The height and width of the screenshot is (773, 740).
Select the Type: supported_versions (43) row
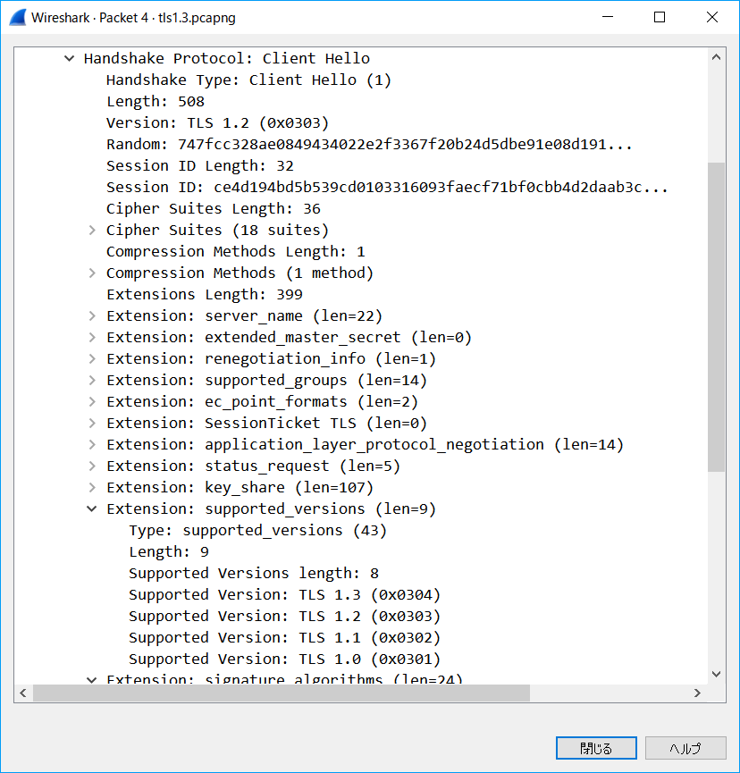coord(258,531)
